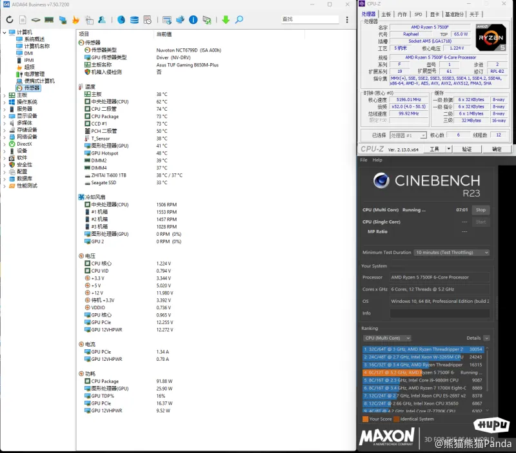The width and height of the screenshot is (516, 453).
Task: Click the 验证 button in CPU-Z
Action: tap(467, 149)
